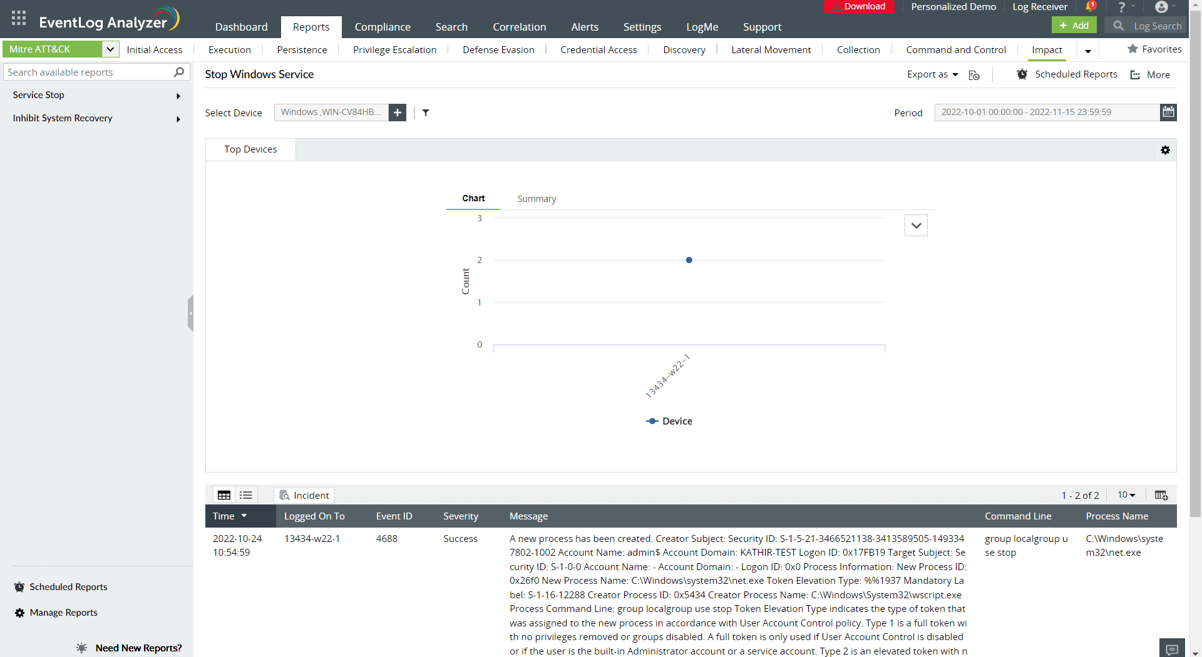Image resolution: width=1202 pixels, height=657 pixels.
Task: Add a device with the plus icon
Action: (x=398, y=113)
